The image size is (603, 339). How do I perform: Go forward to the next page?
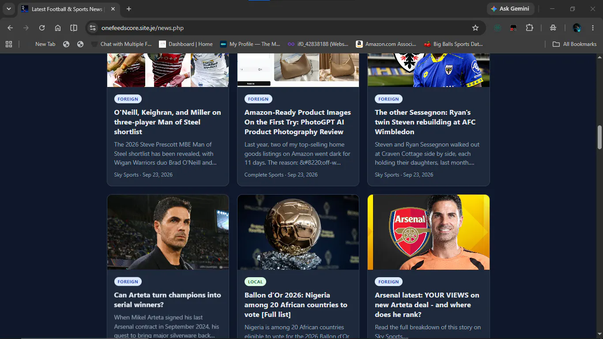tap(26, 28)
